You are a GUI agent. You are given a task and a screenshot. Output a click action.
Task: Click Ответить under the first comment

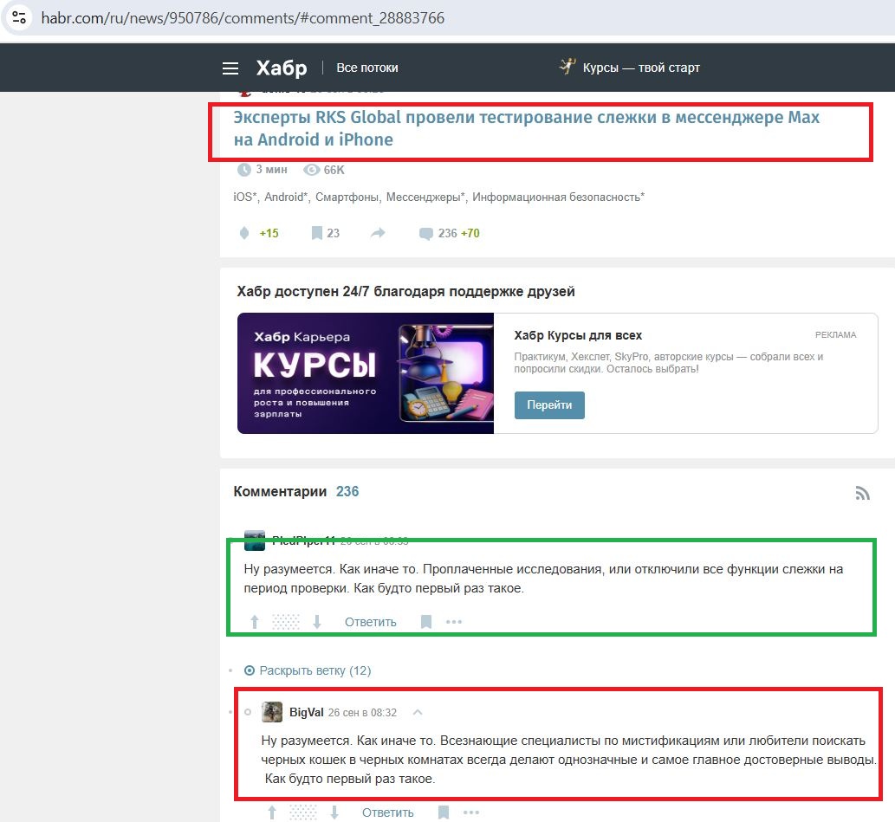tap(370, 622)
